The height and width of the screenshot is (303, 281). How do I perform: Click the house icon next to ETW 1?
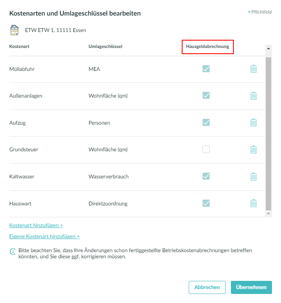pos(14,30)
